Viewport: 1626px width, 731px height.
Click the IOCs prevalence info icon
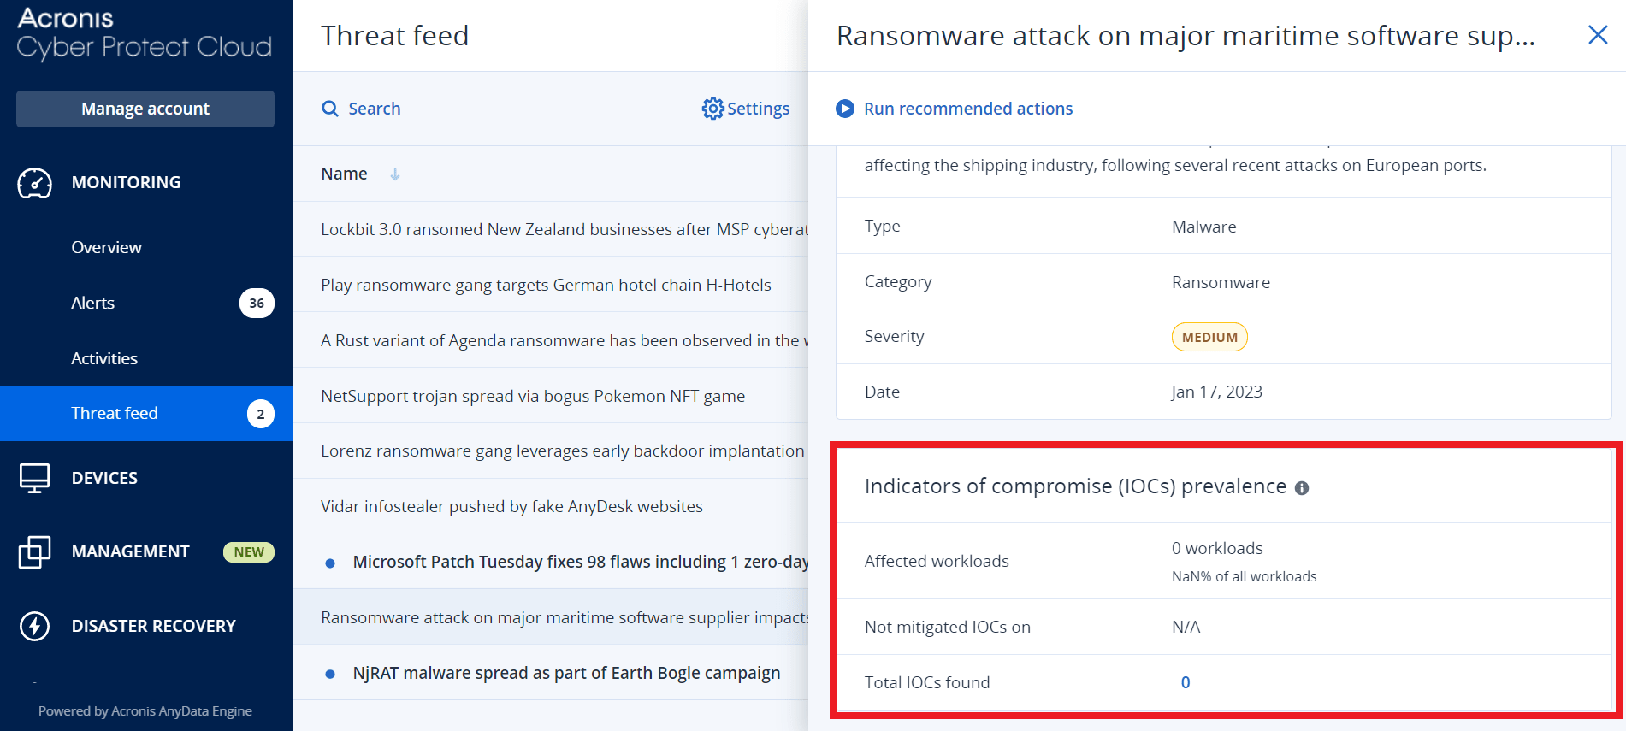[1302, 488]
